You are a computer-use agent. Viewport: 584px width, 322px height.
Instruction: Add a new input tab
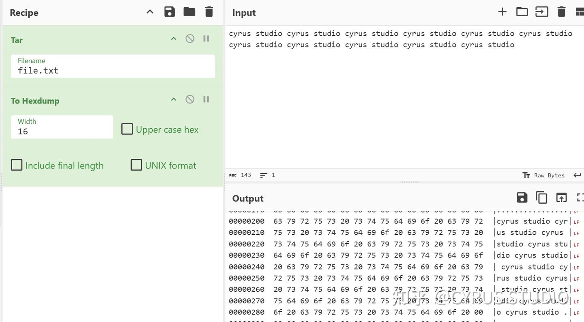[x=502, y=12]
